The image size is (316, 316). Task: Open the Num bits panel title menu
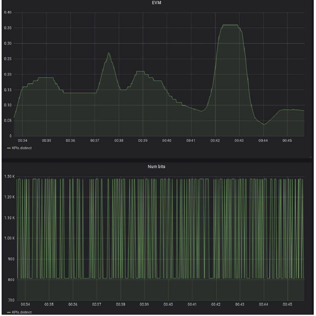158,167
